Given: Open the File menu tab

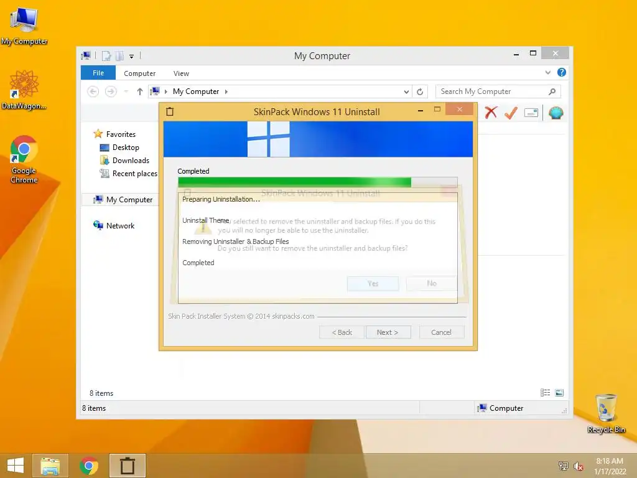Looking at the screenshot, I should click(98, 73).
